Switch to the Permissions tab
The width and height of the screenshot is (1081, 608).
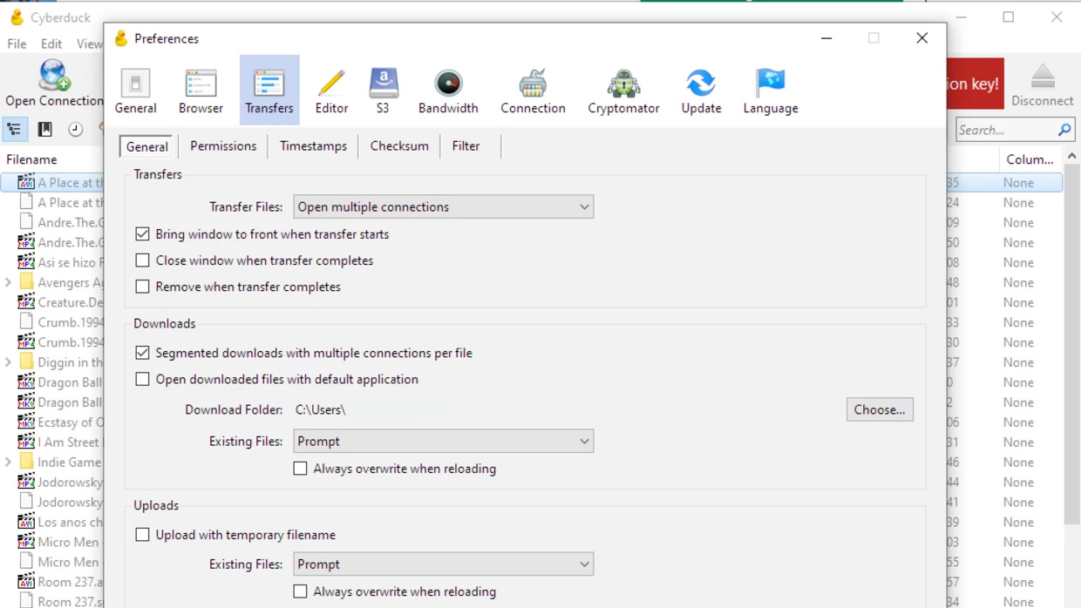point(223,146)
